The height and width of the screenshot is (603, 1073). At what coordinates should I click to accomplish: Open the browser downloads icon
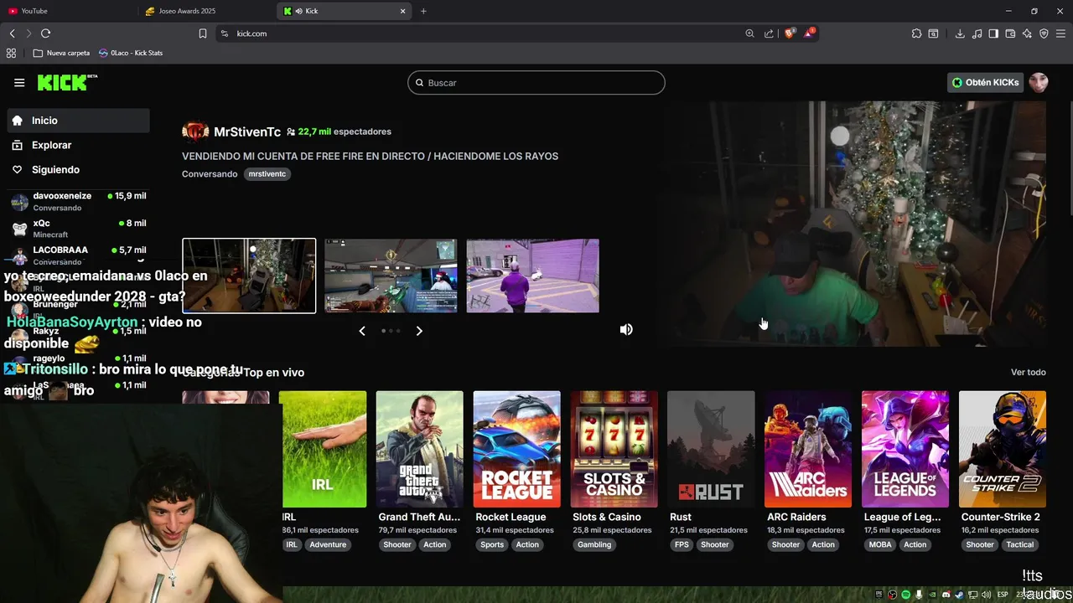pos(960,33)
